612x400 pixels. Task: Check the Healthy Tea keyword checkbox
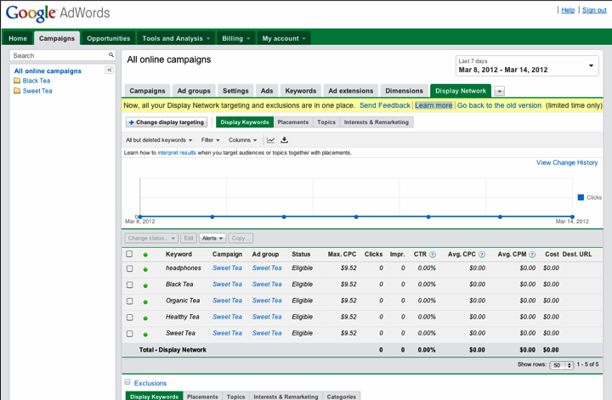[129, 318]
